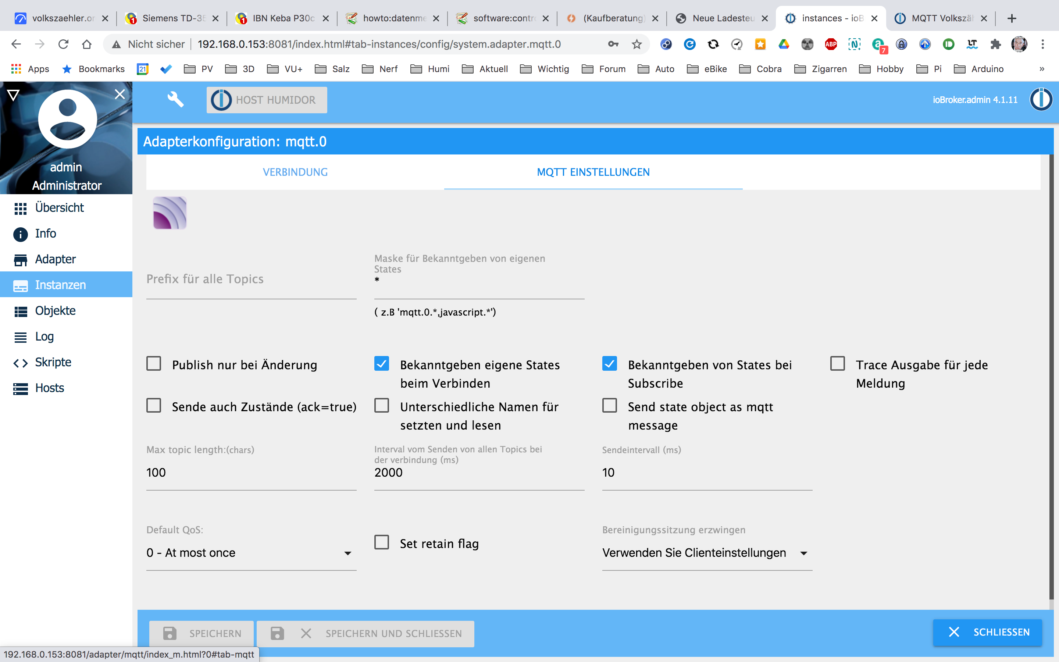Open the Chrome extensions puzzle icon
Screen dimensions: 1059x662
pyautogui.click(x=995, y=44)
